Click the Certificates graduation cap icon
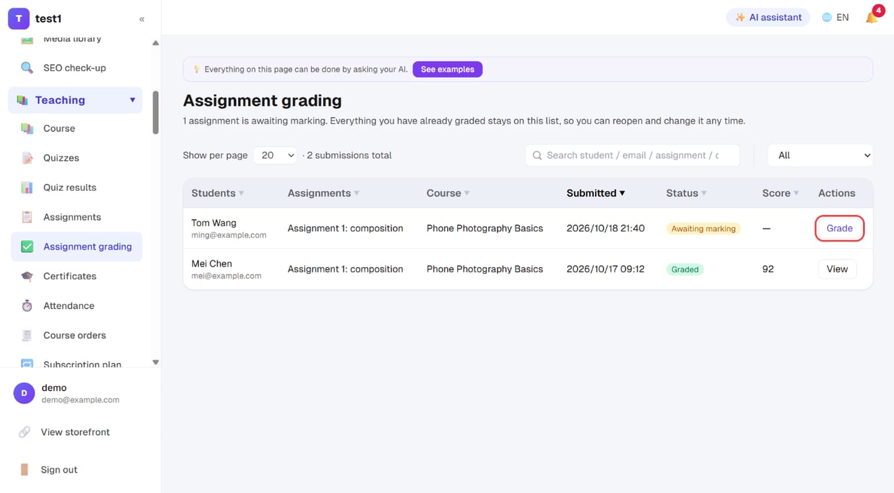894x493 pixels. point(27,276)
